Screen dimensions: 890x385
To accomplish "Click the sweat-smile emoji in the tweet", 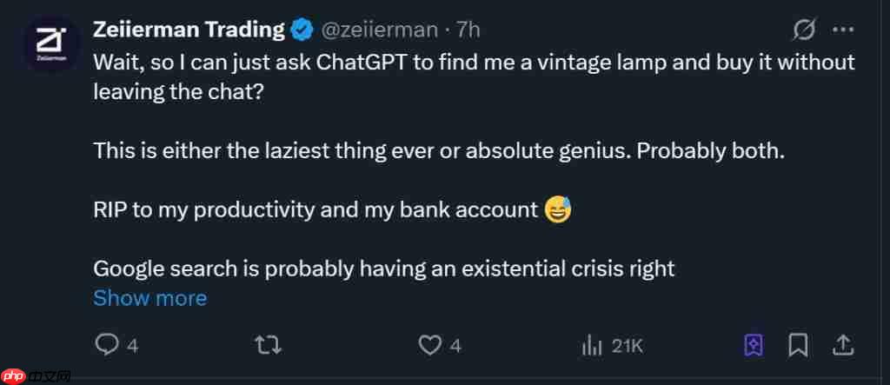I will tap(557, 209).
